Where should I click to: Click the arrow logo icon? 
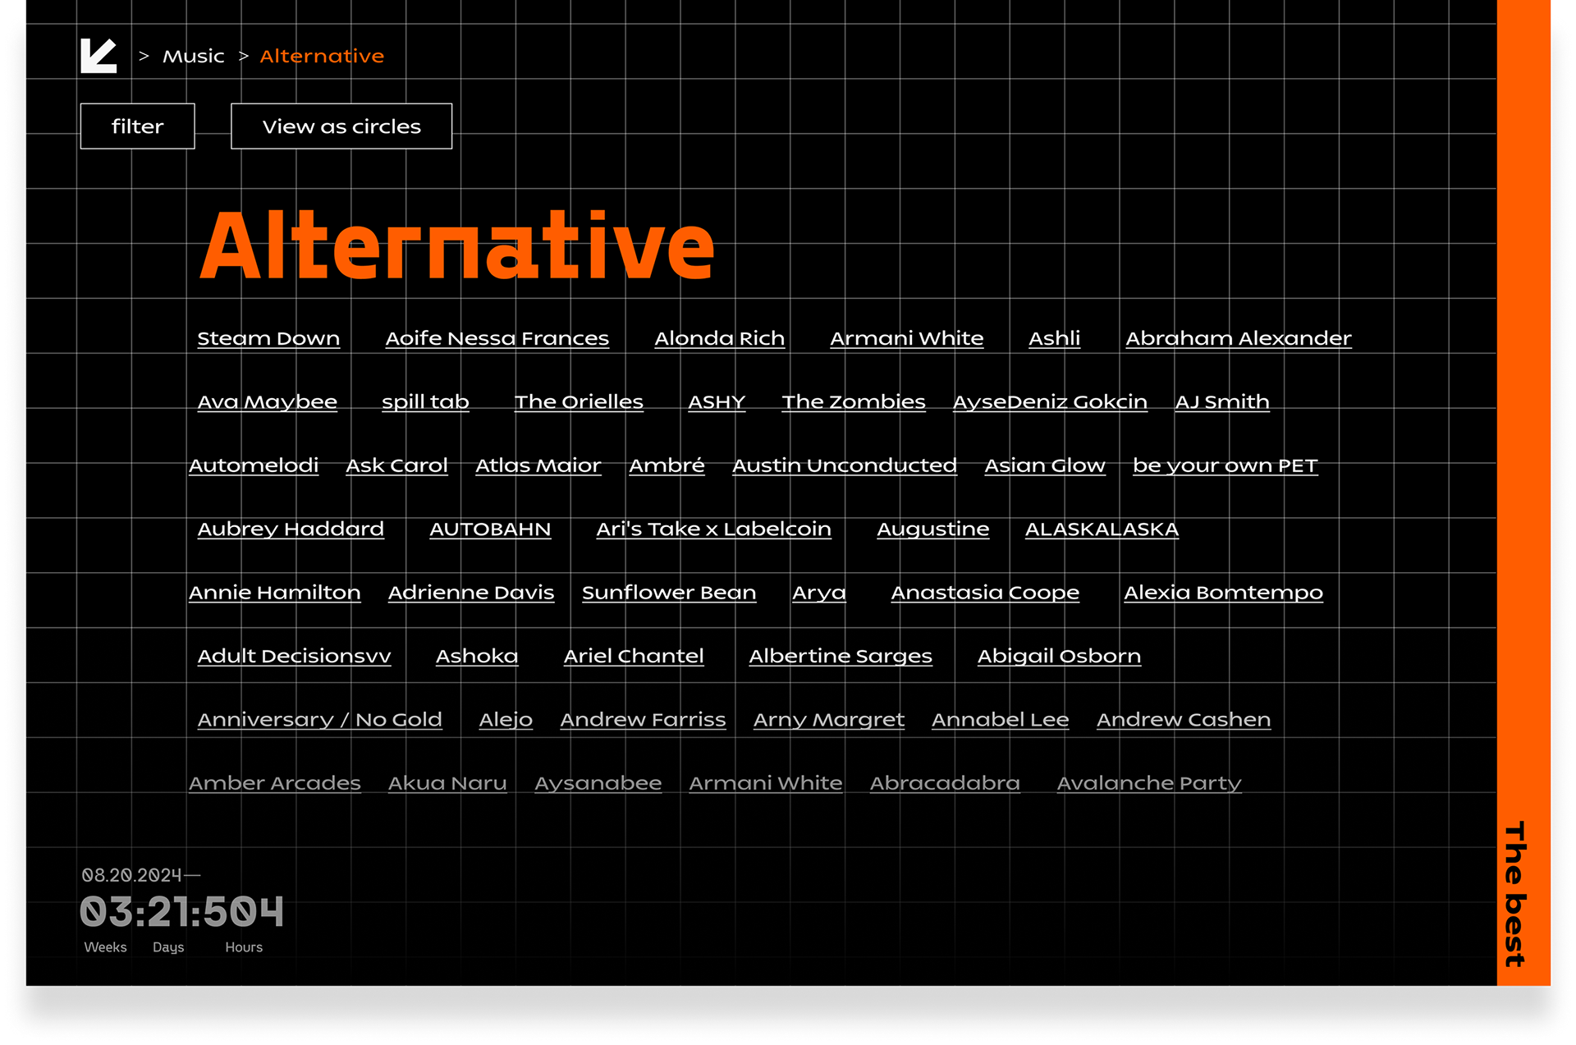click(98, 56)
